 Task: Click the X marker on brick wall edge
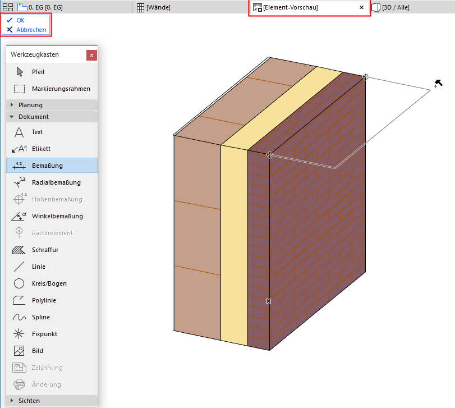pyautogui.click(x=268, y=301)
